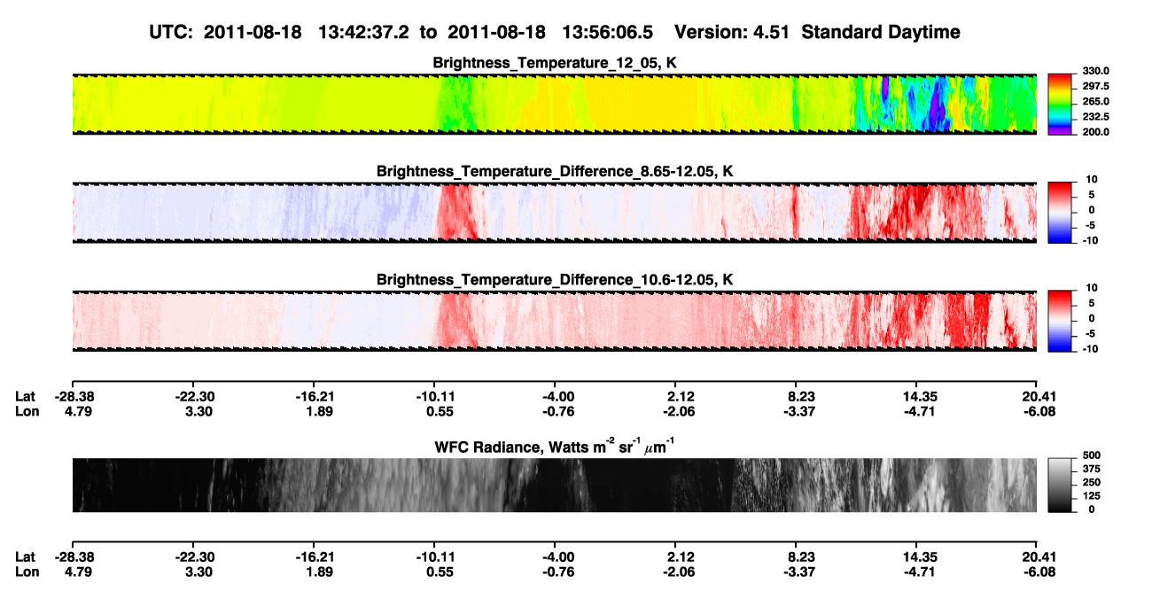Click the end time '13:56:06.5' in header

click(x=608, y=33)
